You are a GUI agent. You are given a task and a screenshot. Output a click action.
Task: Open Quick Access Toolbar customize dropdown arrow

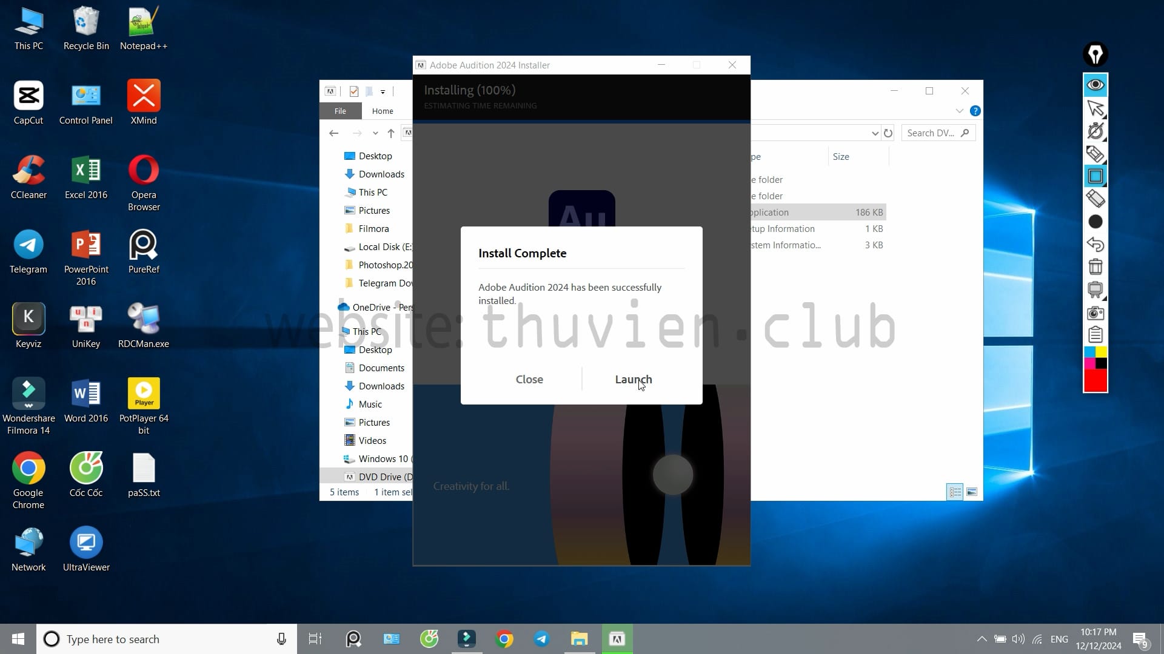point(383,92)
